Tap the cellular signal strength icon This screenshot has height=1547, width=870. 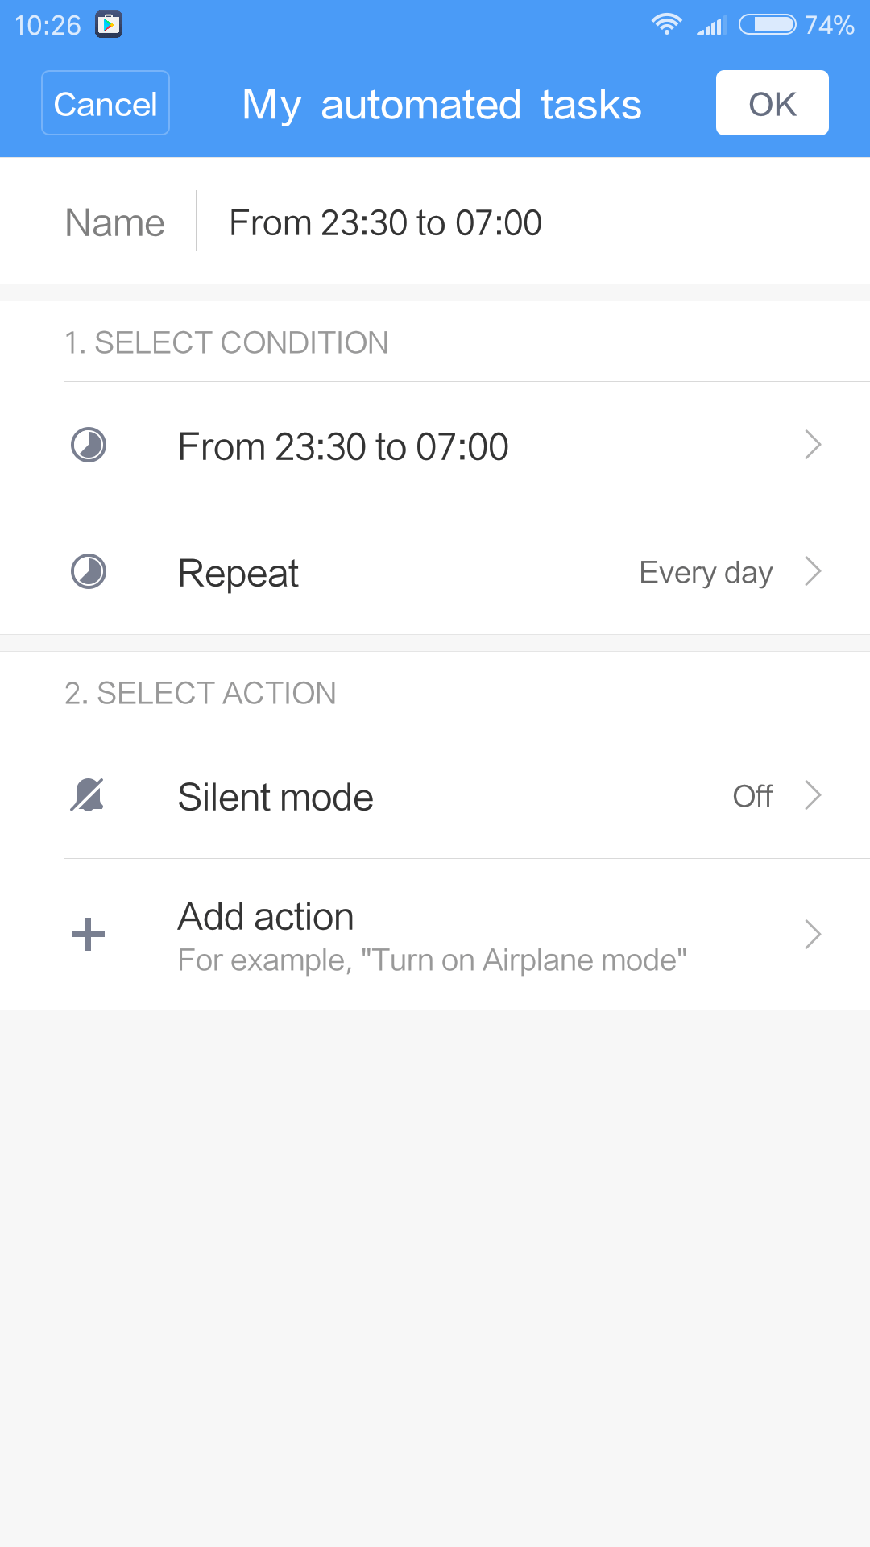coord(711,25)
